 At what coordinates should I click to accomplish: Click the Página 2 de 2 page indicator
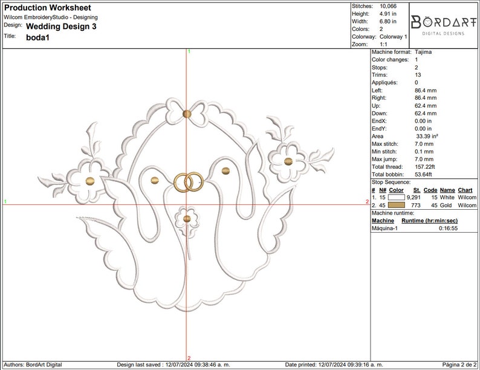pos(459,365)
